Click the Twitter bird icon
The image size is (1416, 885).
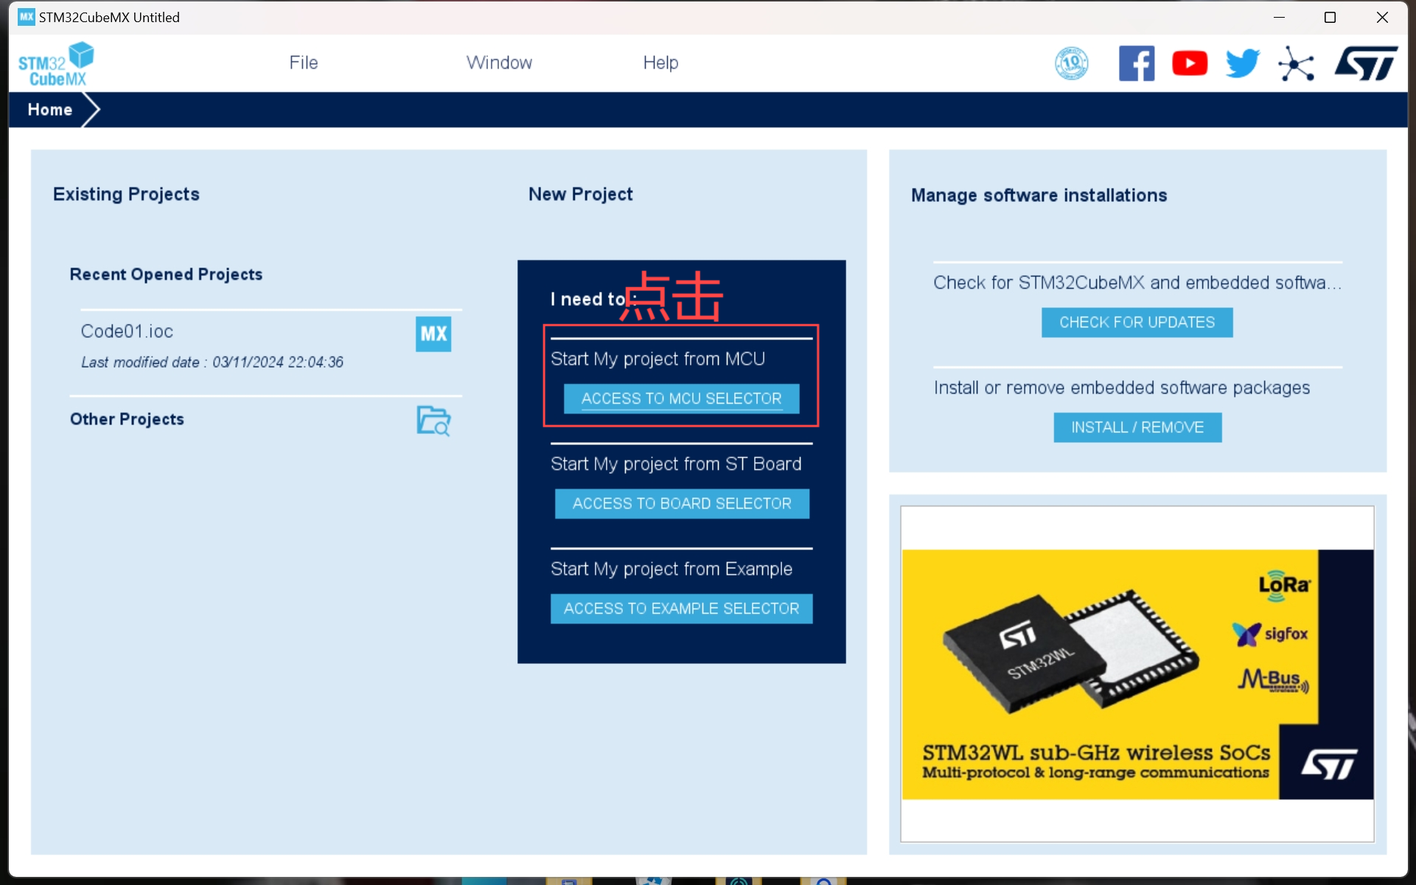(x=1243, y=63)
